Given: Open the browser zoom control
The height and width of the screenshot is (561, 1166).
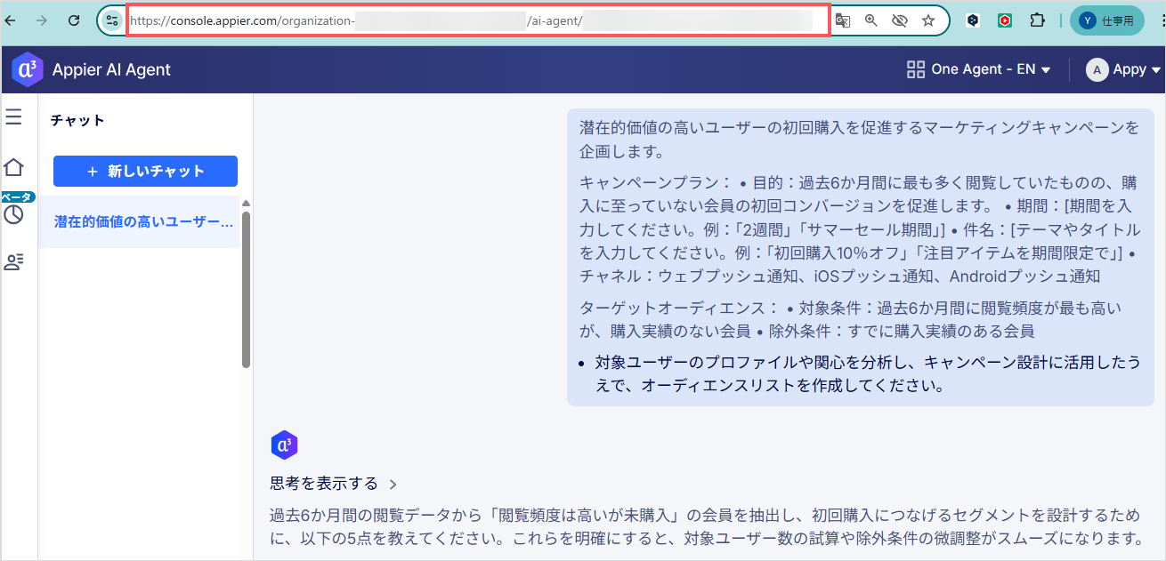Looking at the screenshot, I should click(x=871, y=20).
